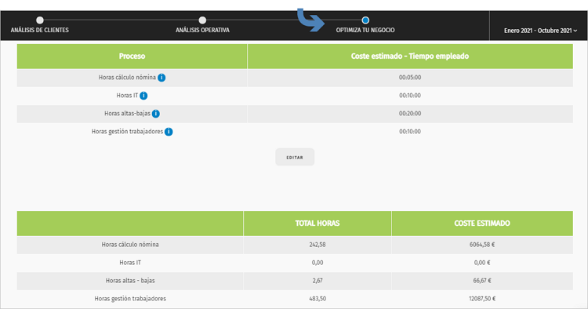
Task: Click the TOTAL HORAS column header
Action: point(318,224)
